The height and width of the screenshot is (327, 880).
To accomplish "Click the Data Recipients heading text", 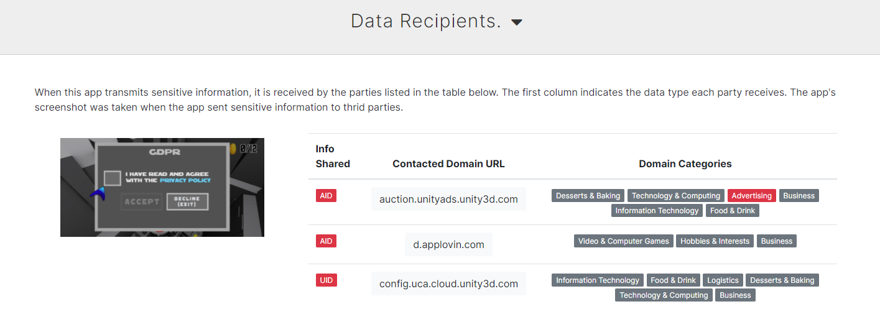I will click(x=425, y=21).
